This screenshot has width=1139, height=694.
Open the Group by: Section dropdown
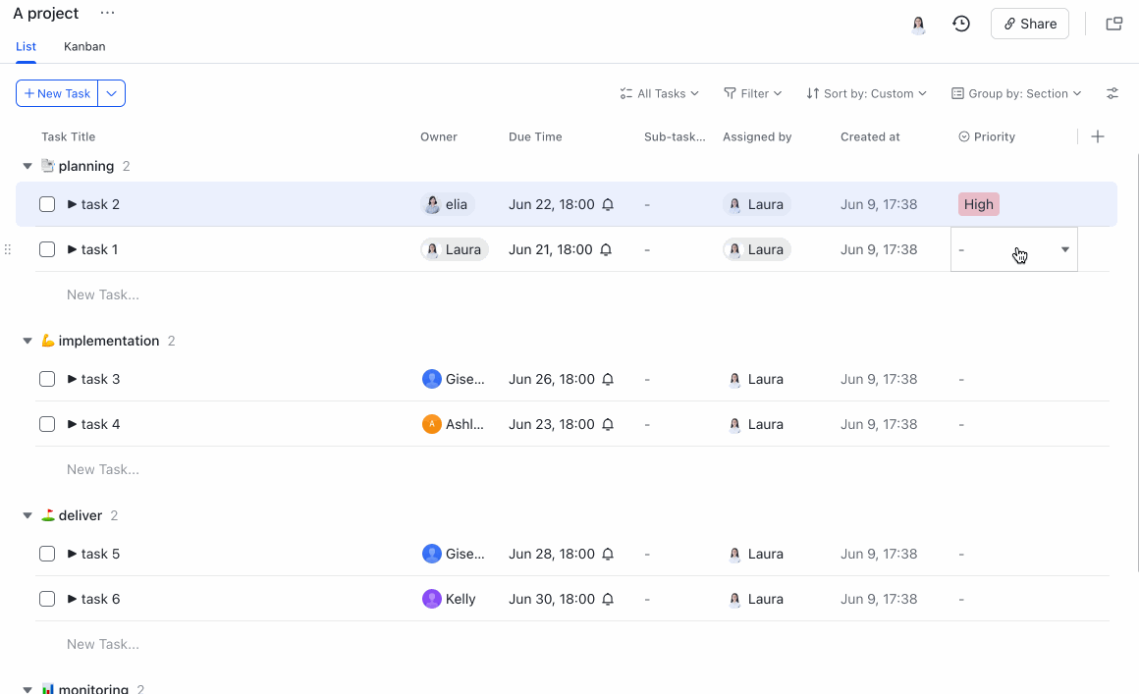coord(1016,93)
